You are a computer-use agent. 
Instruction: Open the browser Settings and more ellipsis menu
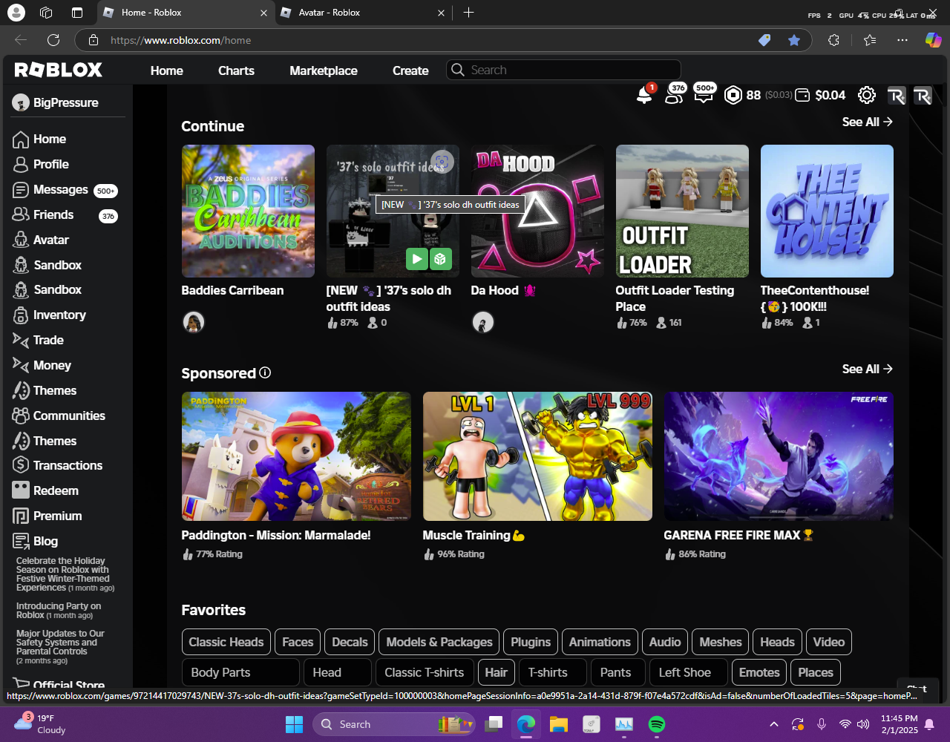pyautogui.click(x=902, y=40)
